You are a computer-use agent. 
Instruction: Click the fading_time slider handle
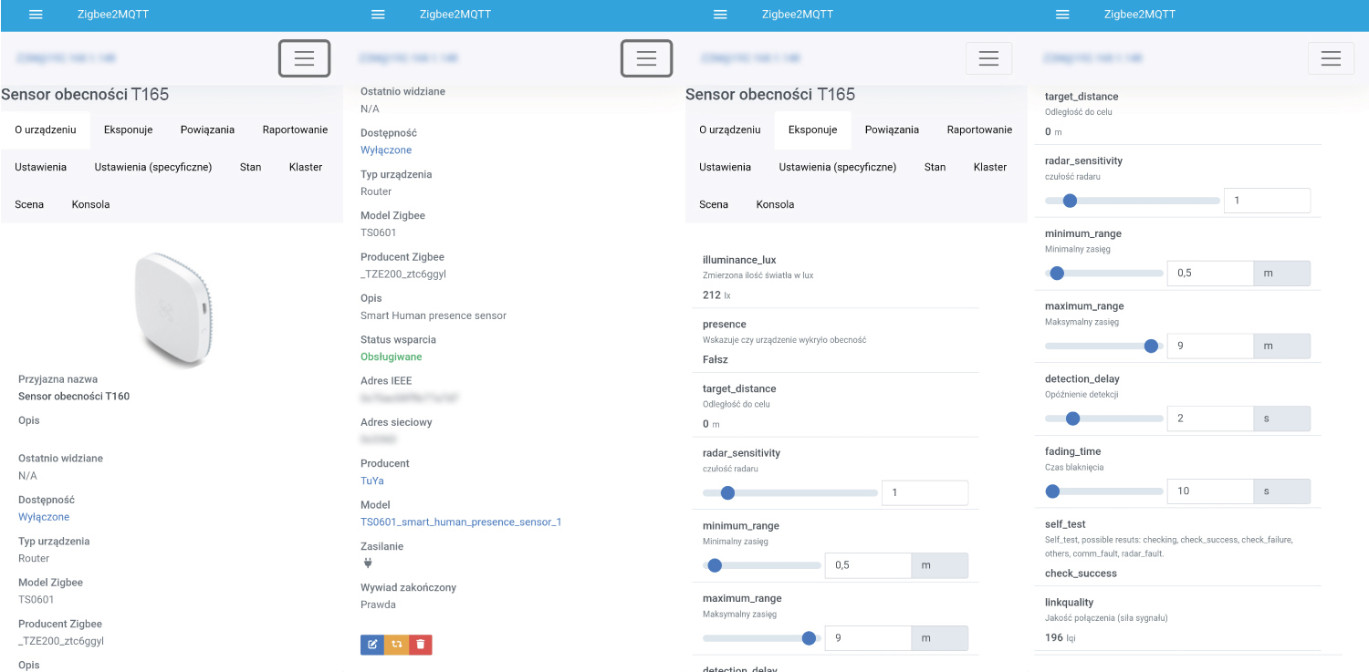[1052, 491]
